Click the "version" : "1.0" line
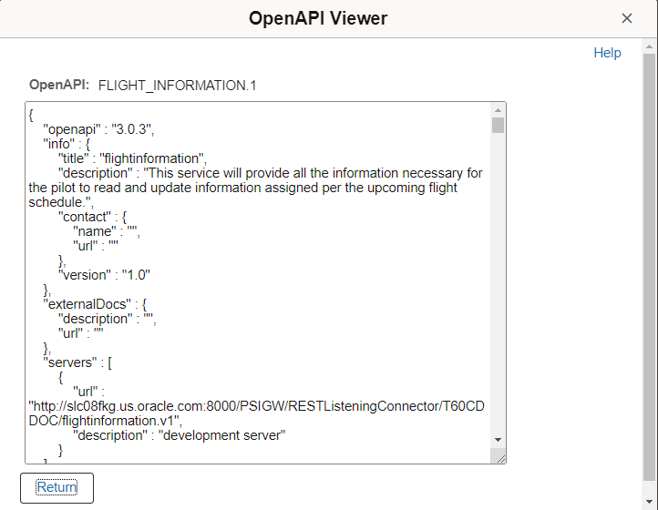Image resolution: width=658 pixels, height=510 pixels. click(x=104, y=275)
